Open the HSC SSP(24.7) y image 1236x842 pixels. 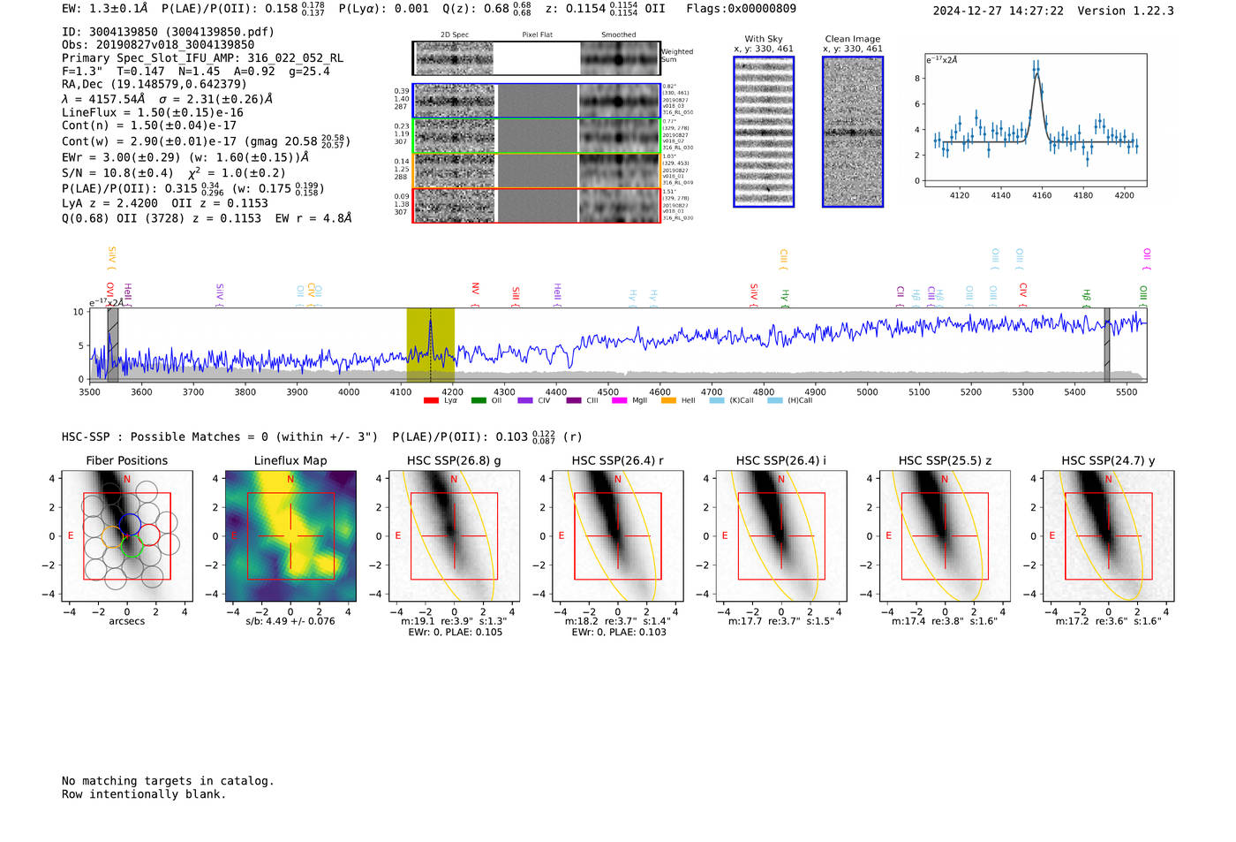click(1109, 536)
